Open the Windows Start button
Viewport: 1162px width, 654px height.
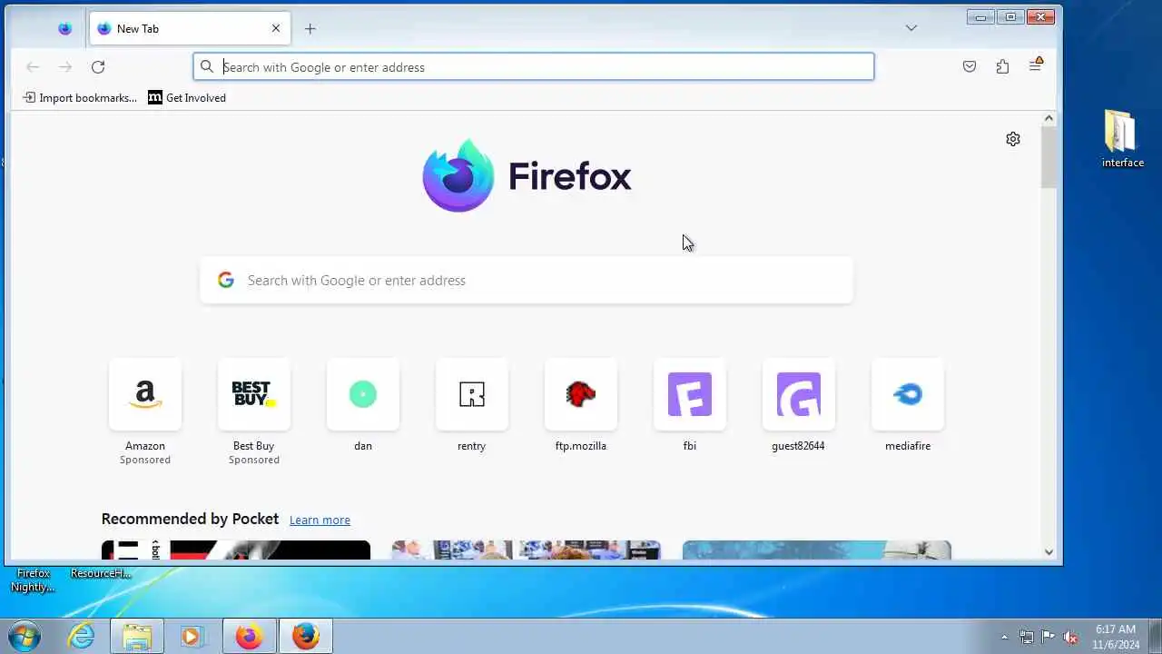25,636
